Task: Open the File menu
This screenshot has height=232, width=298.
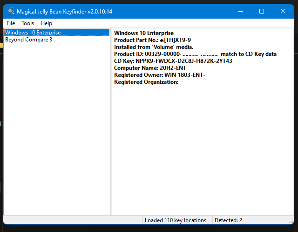Action: [11, 23]
